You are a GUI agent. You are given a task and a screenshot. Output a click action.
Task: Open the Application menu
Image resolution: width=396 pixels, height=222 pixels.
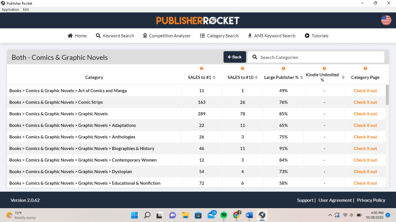pyautogui.click(x=10, y=10)
